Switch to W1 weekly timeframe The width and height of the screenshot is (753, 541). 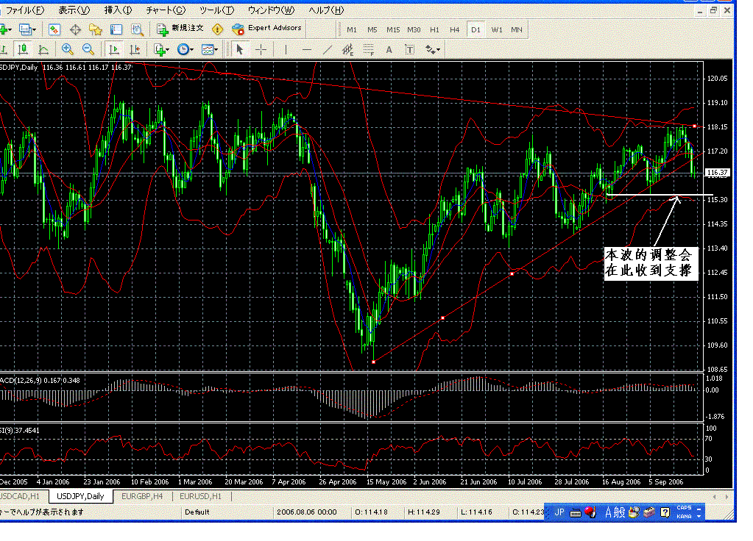pyautogui.click(x=497, y=29)
